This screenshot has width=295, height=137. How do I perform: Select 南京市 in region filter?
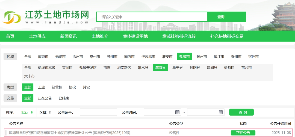(x=43, y=57)
